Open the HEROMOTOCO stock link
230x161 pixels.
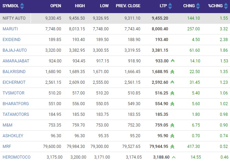pos(17,157)
